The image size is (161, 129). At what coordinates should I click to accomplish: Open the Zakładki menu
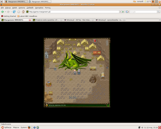pyautogui.click(x=30, y=8)
